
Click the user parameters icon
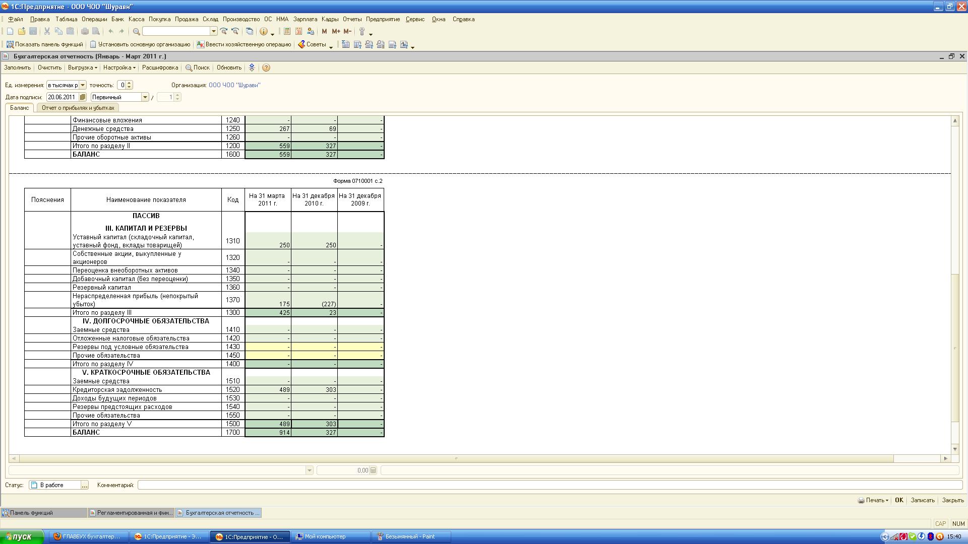pyautogui.click(x=310, y=31)
